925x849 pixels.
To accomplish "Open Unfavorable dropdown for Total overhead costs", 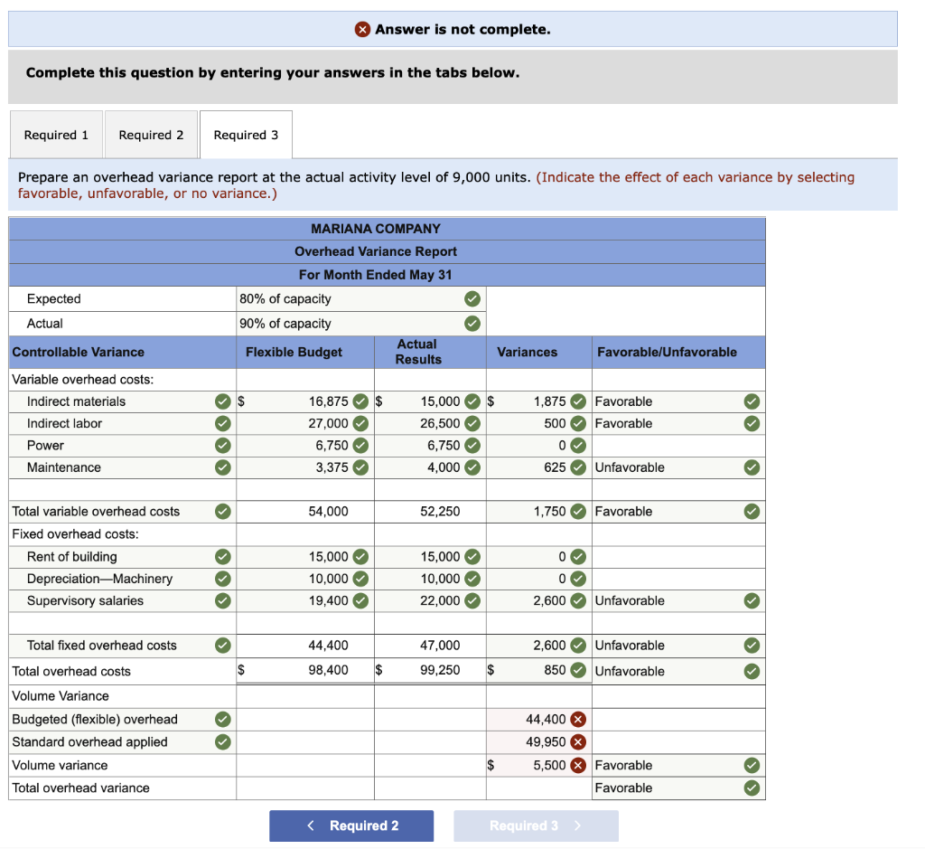I will (678, 671).
